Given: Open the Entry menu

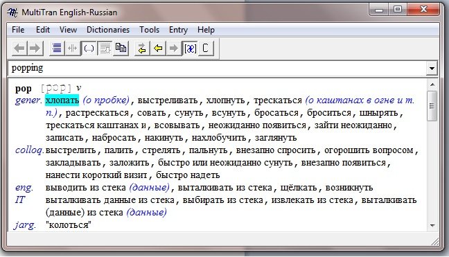Looking at the screenshot, I should coord(178,30).
